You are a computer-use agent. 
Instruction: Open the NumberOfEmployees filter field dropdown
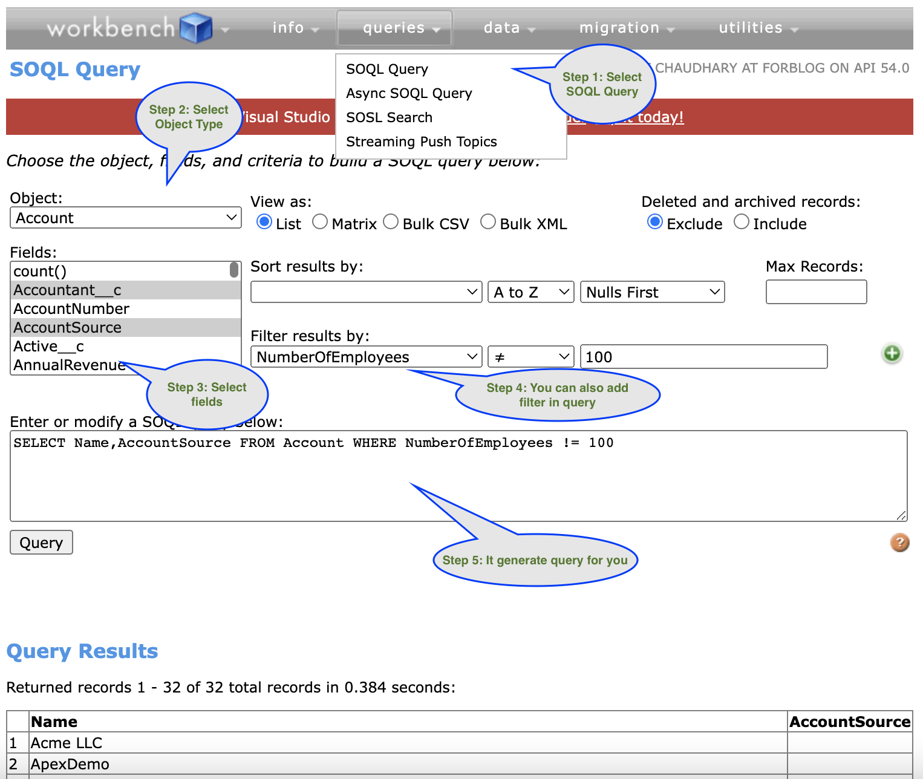click(x=367, y=357)
